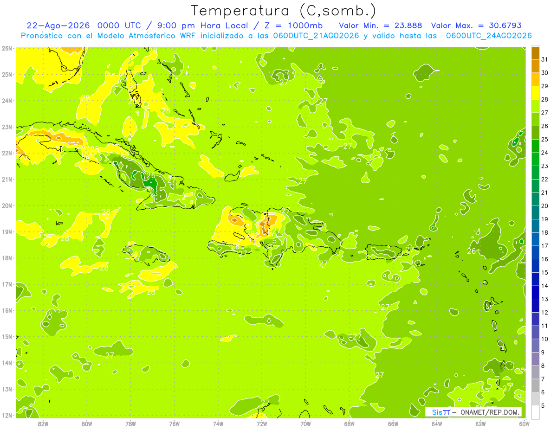Click the teal scale segment between 19 and 20
Image resolution: width=557 pixels, height=430 pixels.
[535, 212]
